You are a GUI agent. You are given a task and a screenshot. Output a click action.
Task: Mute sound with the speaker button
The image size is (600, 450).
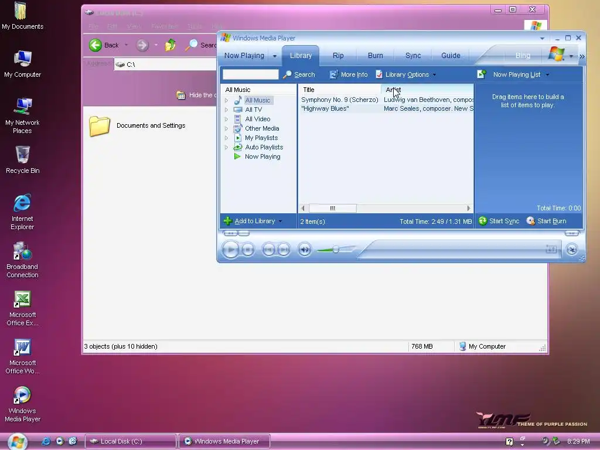coord(305,250)
